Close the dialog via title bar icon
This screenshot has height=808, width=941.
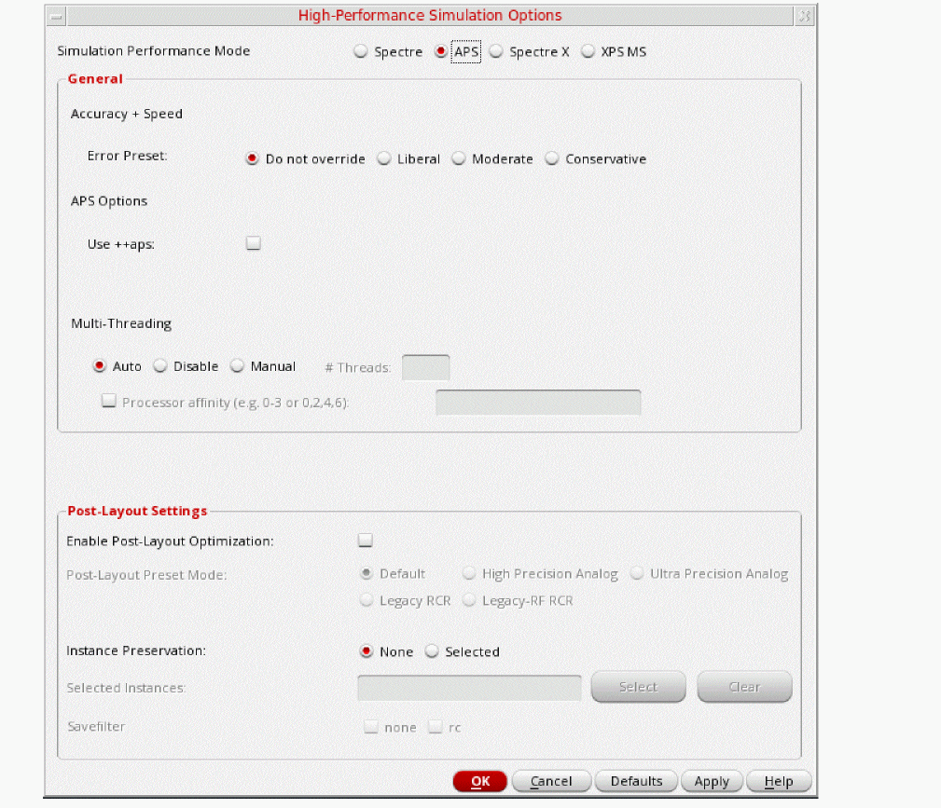805,16
